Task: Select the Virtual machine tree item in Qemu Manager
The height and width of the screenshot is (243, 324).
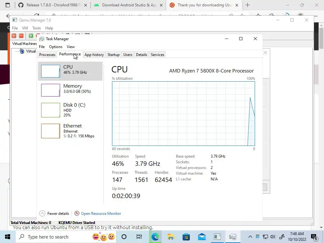Action: pos(28,51)
